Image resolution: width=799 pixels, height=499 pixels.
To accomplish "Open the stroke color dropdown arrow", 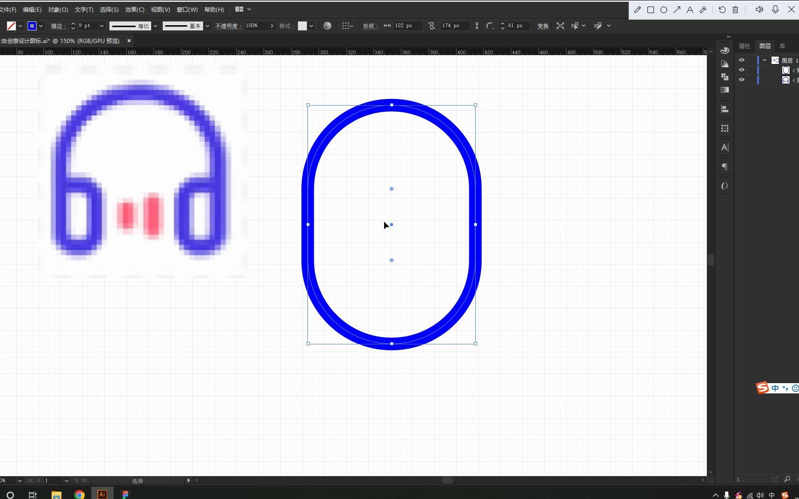I will (41, 26).
